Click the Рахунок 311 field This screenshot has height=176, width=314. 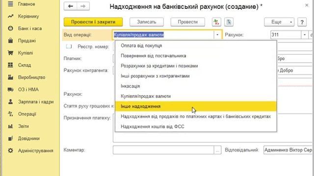tap(286, 35)
